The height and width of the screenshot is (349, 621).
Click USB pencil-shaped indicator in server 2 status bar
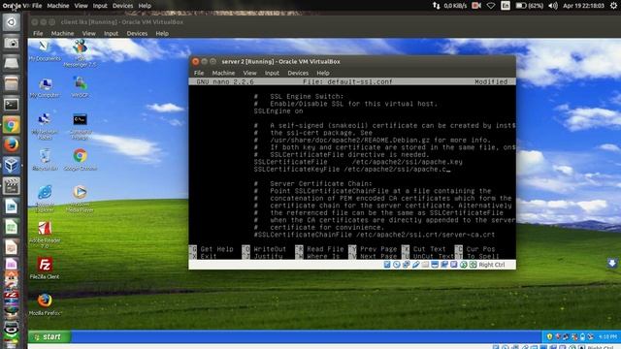pos(415,265)
